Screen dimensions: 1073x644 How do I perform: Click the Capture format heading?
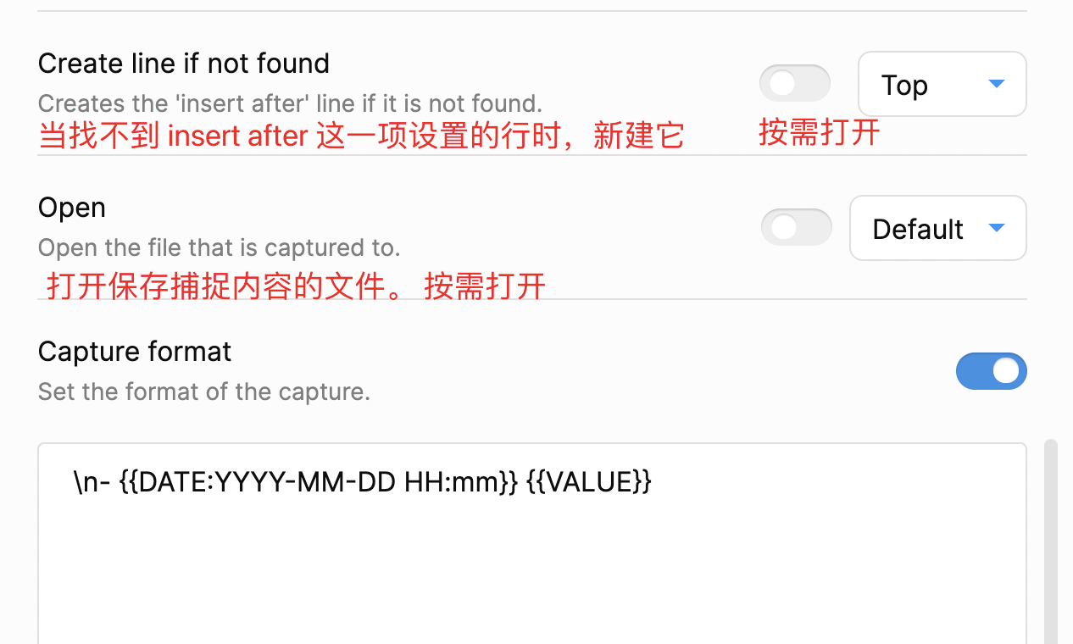(x=135, y=352)
